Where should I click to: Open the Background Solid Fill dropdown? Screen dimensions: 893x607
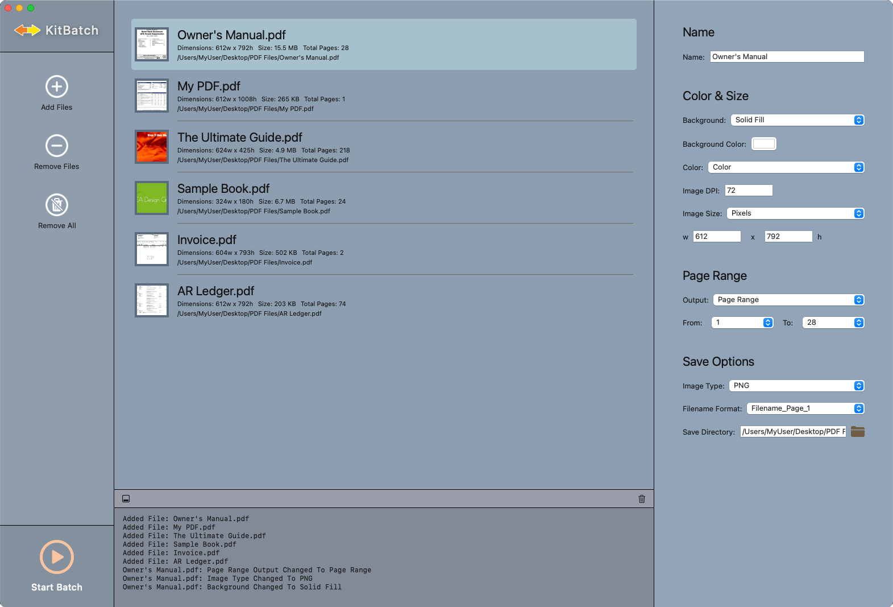(798, 120)
